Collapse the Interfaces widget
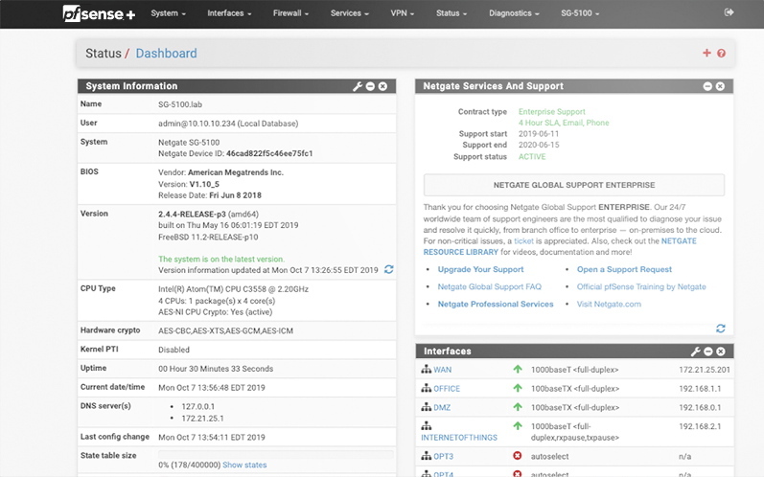The height and width of the screenshot is (477, 764). click(x=708, y=352)
